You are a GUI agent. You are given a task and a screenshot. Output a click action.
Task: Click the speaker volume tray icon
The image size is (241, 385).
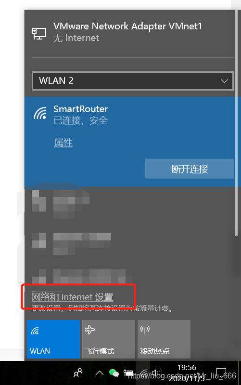(x=157, y=373)
